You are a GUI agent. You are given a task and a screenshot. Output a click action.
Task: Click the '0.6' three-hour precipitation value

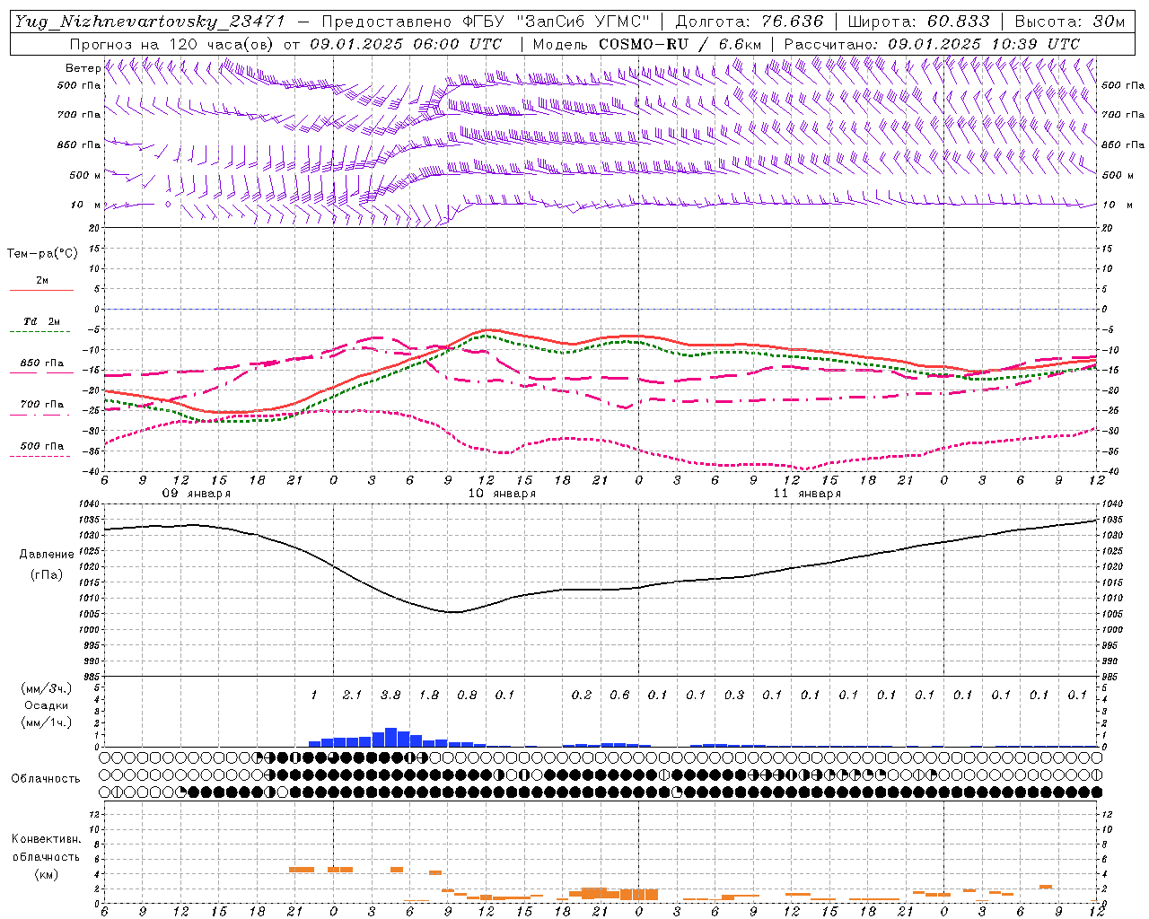point(619,695)
